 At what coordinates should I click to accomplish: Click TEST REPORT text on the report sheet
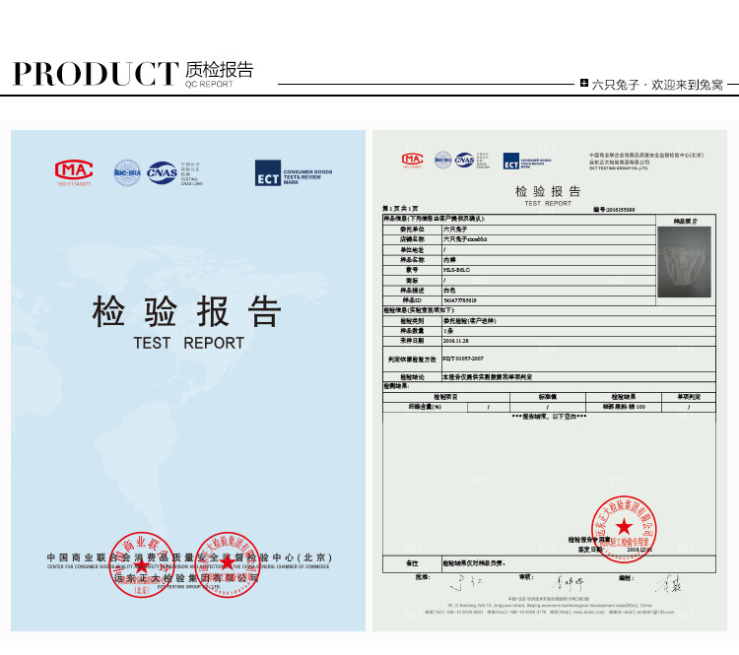pyautogui.click(x=548, y=204)
